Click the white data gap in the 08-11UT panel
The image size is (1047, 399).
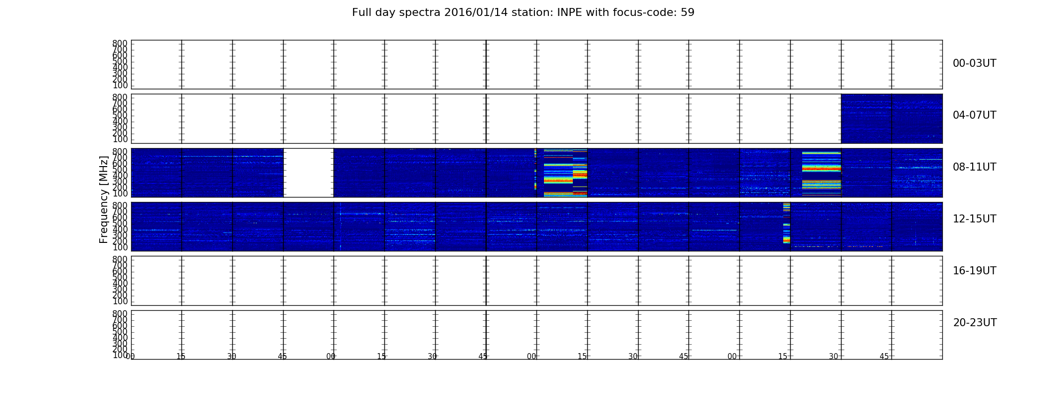pos(308,173)
